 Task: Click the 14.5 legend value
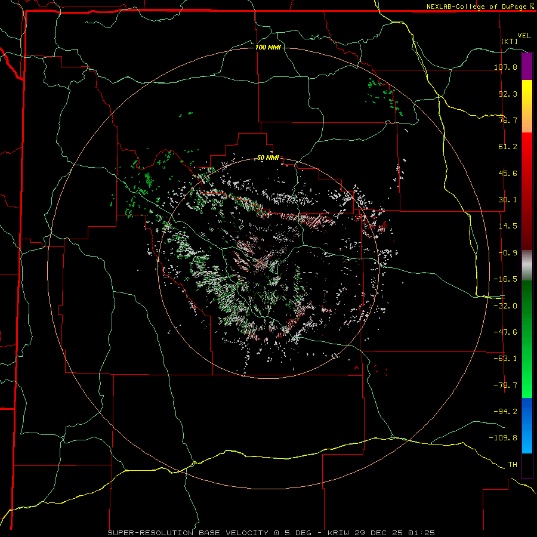click(508, 226)
